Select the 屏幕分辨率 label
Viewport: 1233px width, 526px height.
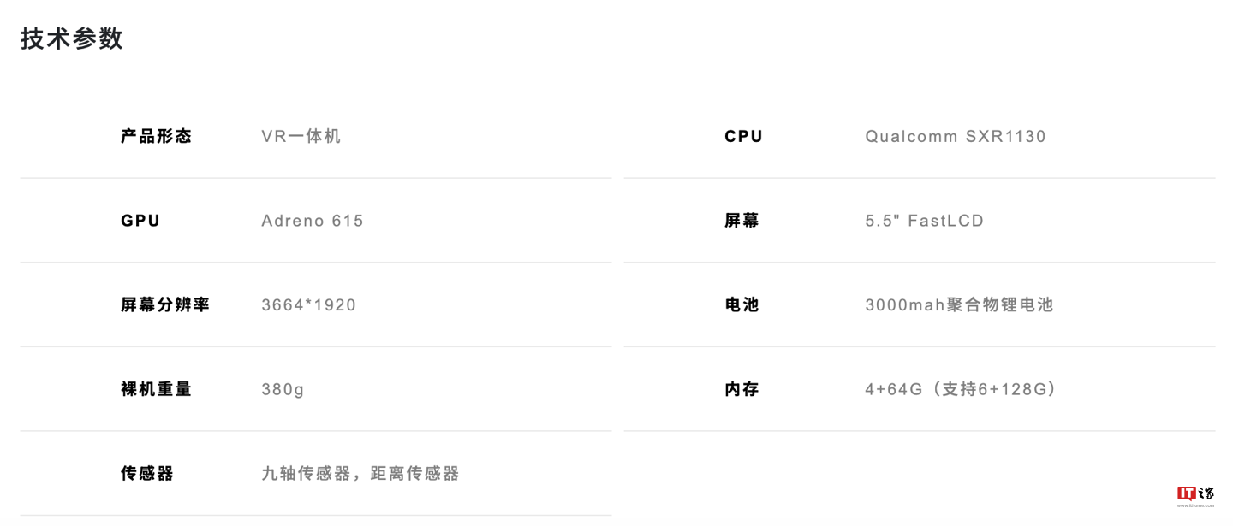point(165,304)
